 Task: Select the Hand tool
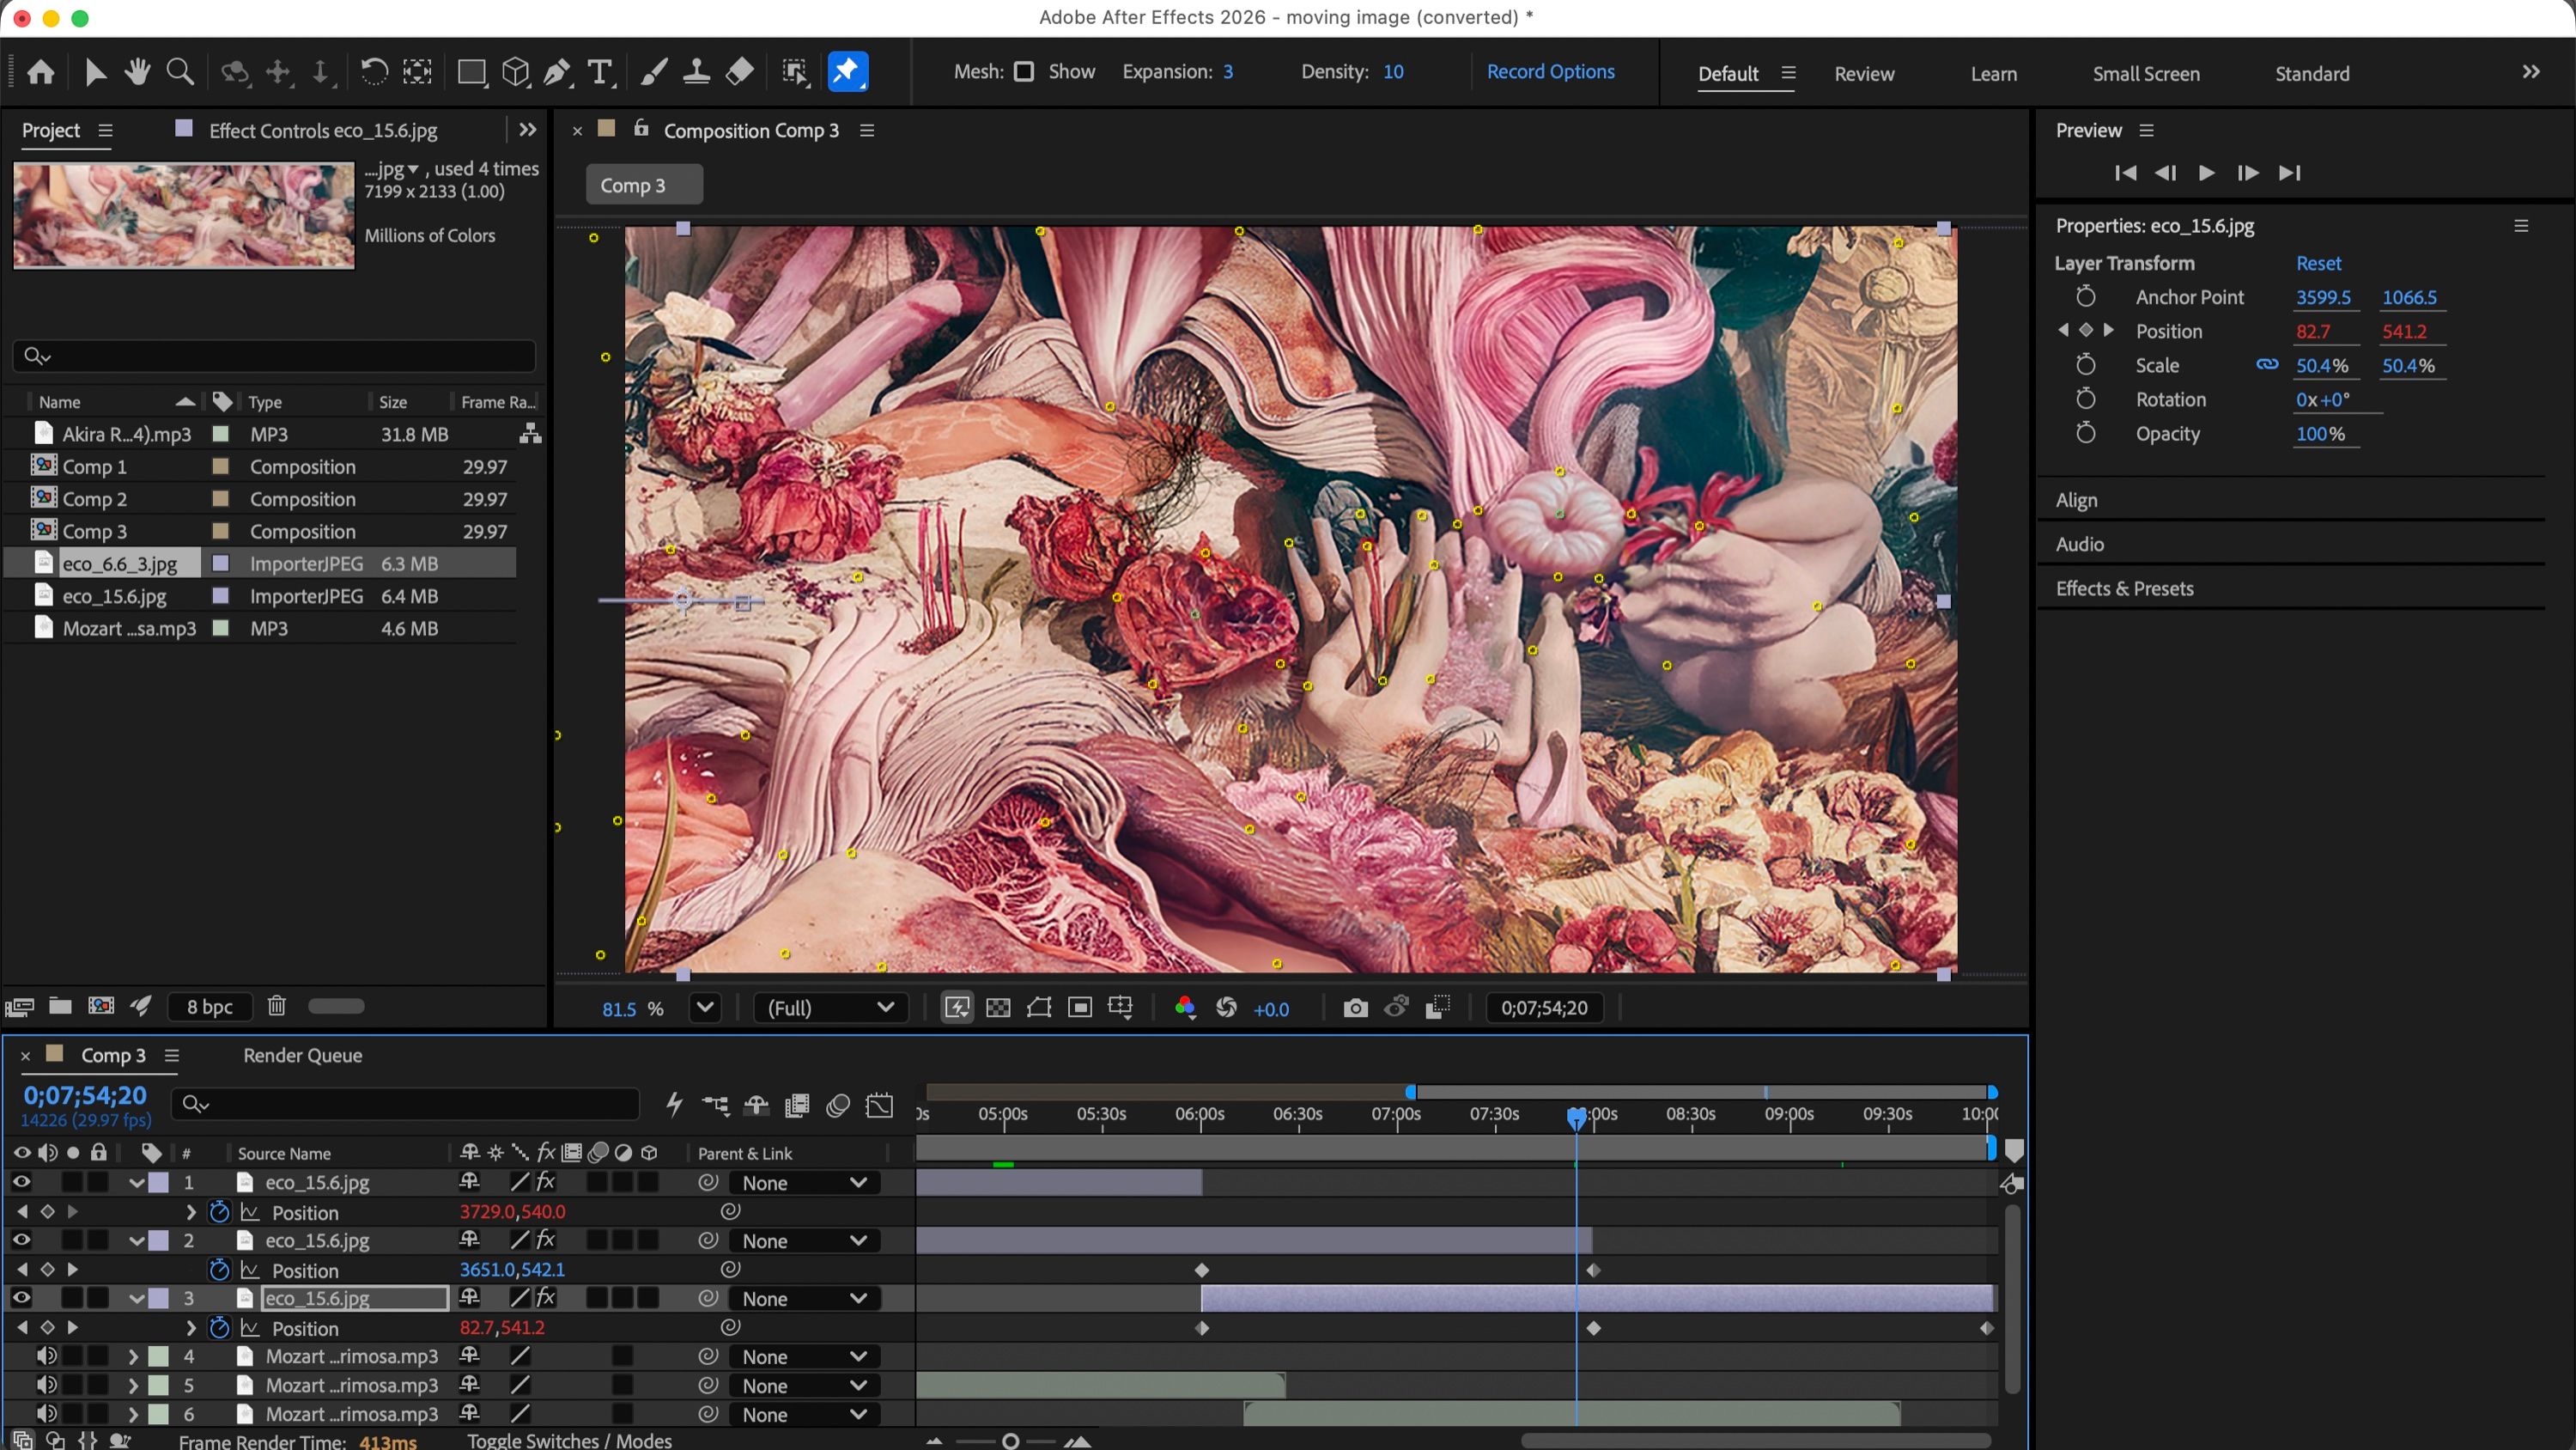[x=138, y=72]
